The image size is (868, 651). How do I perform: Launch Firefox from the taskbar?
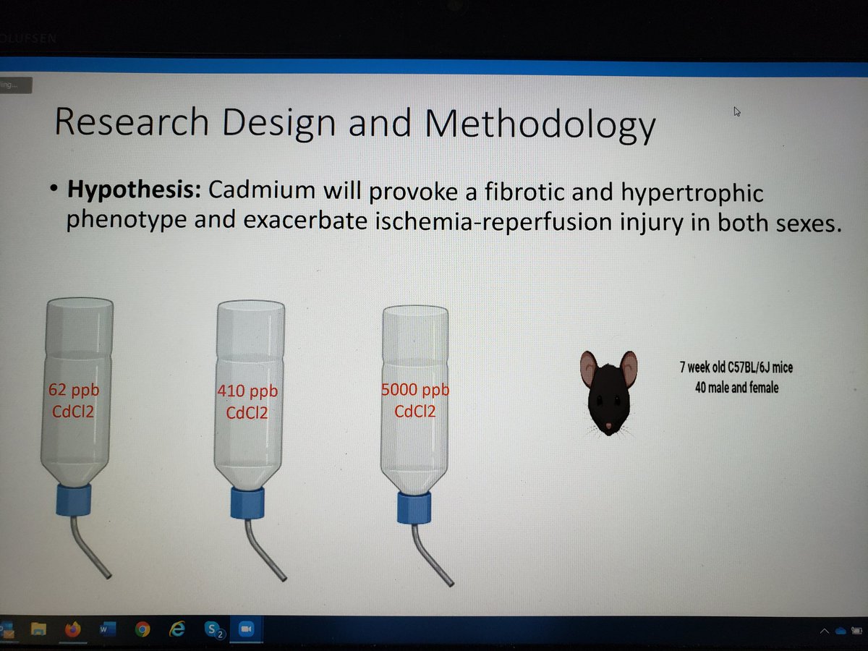click(x=73, y=629)
